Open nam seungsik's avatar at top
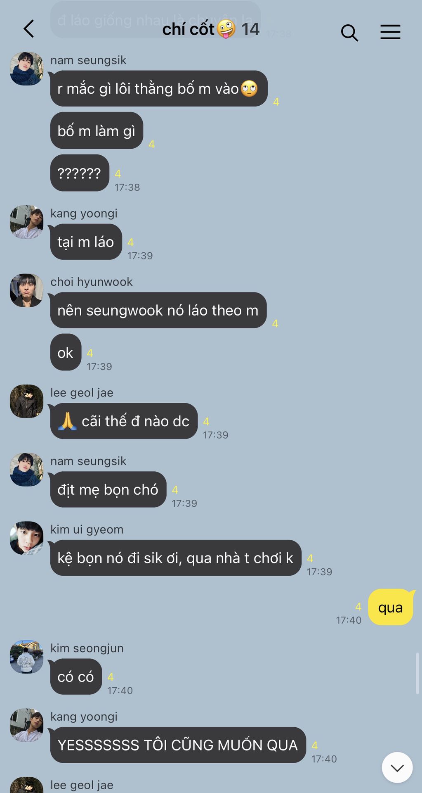The image size is (422, 793). point(26,69)
